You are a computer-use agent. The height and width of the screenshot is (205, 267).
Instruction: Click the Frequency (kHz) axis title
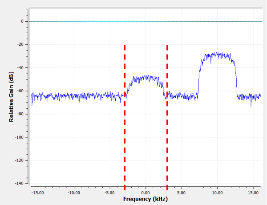[x=146, y=200]
